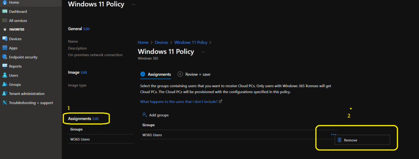Click Edit next to Image

point(84,72)
